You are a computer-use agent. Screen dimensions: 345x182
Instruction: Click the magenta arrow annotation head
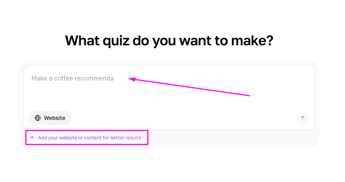tap(131, 79)
